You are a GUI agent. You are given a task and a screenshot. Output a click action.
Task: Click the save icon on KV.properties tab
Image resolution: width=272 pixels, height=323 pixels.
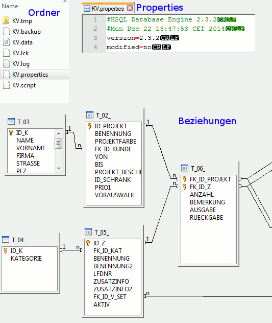pyautogui.click(x=87, y=9)
